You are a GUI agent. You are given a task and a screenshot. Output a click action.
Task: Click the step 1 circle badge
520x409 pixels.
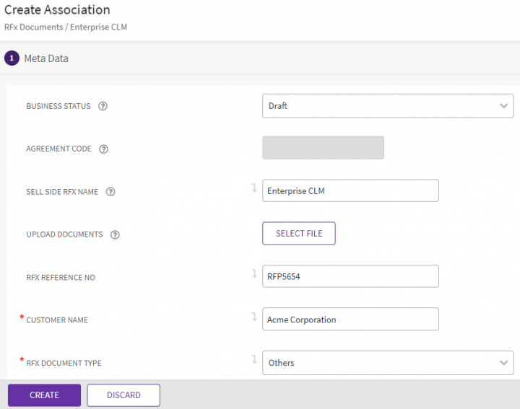(x=12, y=58)
